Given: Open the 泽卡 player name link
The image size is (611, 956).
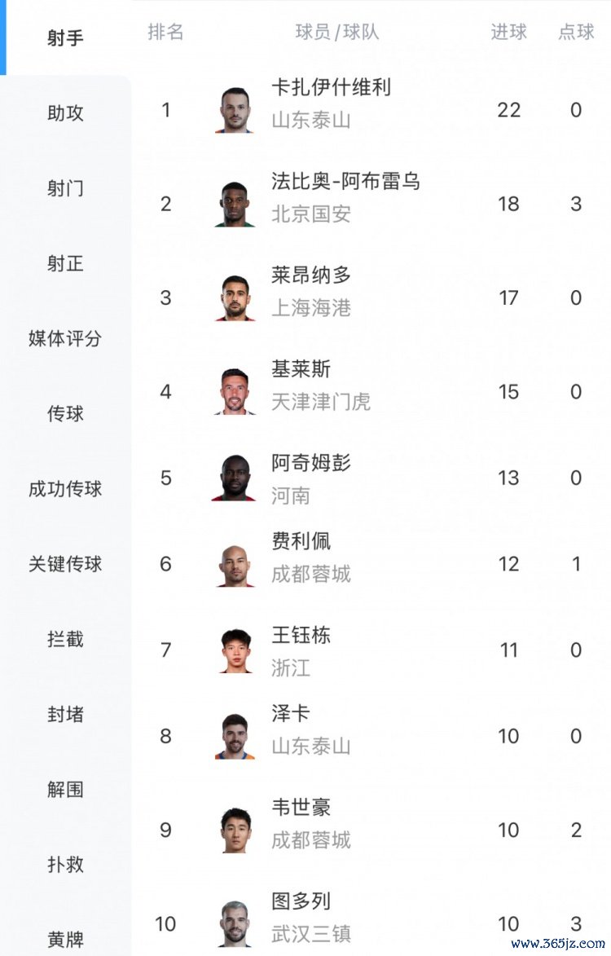Looking at the screenshot, I should [x=291, y=713].
